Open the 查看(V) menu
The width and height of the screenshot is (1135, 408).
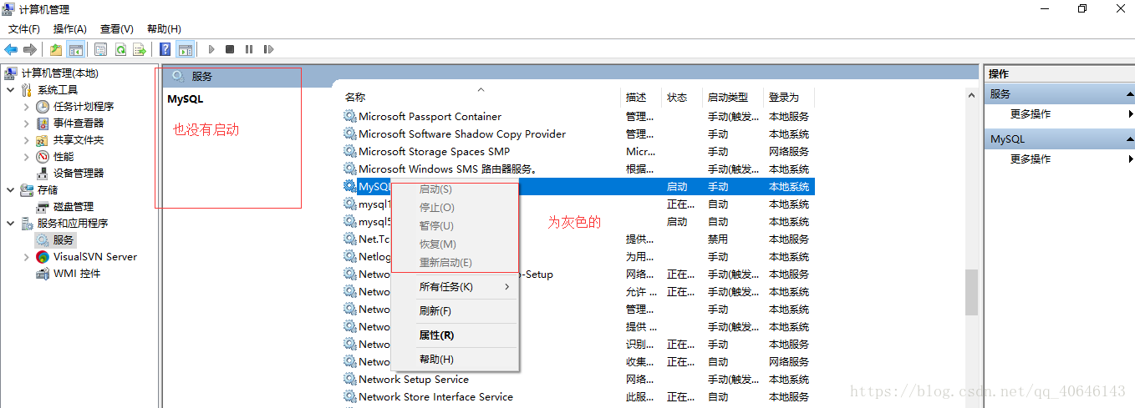[x=117, y=29]
